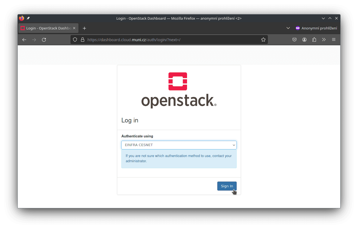
Task: Click the Firefox icon in title bar
Action: [22, 18]
